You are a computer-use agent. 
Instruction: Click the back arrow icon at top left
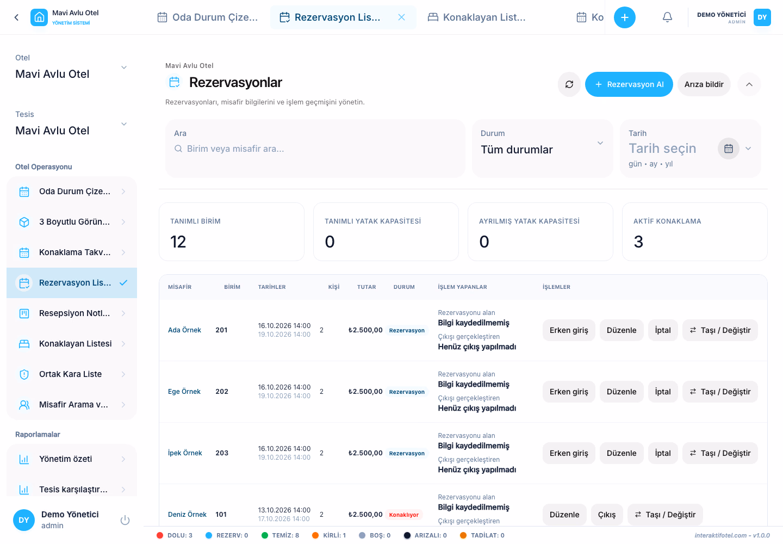pos(16,17)
